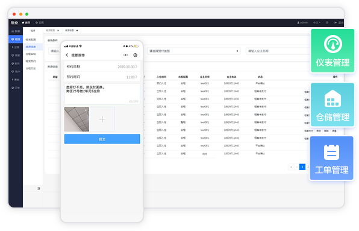Open the mini-program three-dots menu

125,55
